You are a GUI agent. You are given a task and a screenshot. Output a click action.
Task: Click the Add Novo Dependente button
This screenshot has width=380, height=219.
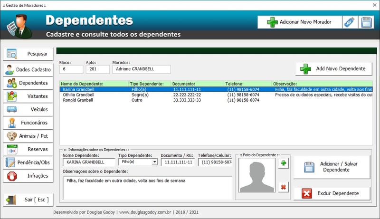tap(333, 69)
